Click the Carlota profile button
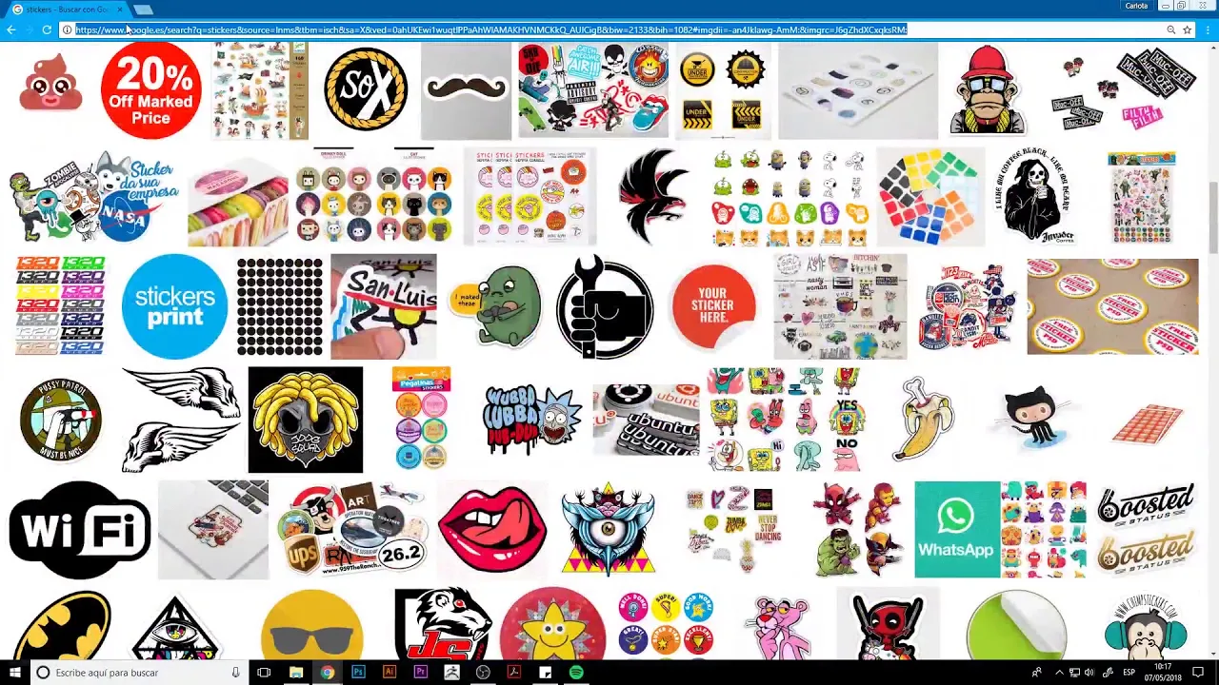1219x685 pixels. click(x=1136, y=6)
